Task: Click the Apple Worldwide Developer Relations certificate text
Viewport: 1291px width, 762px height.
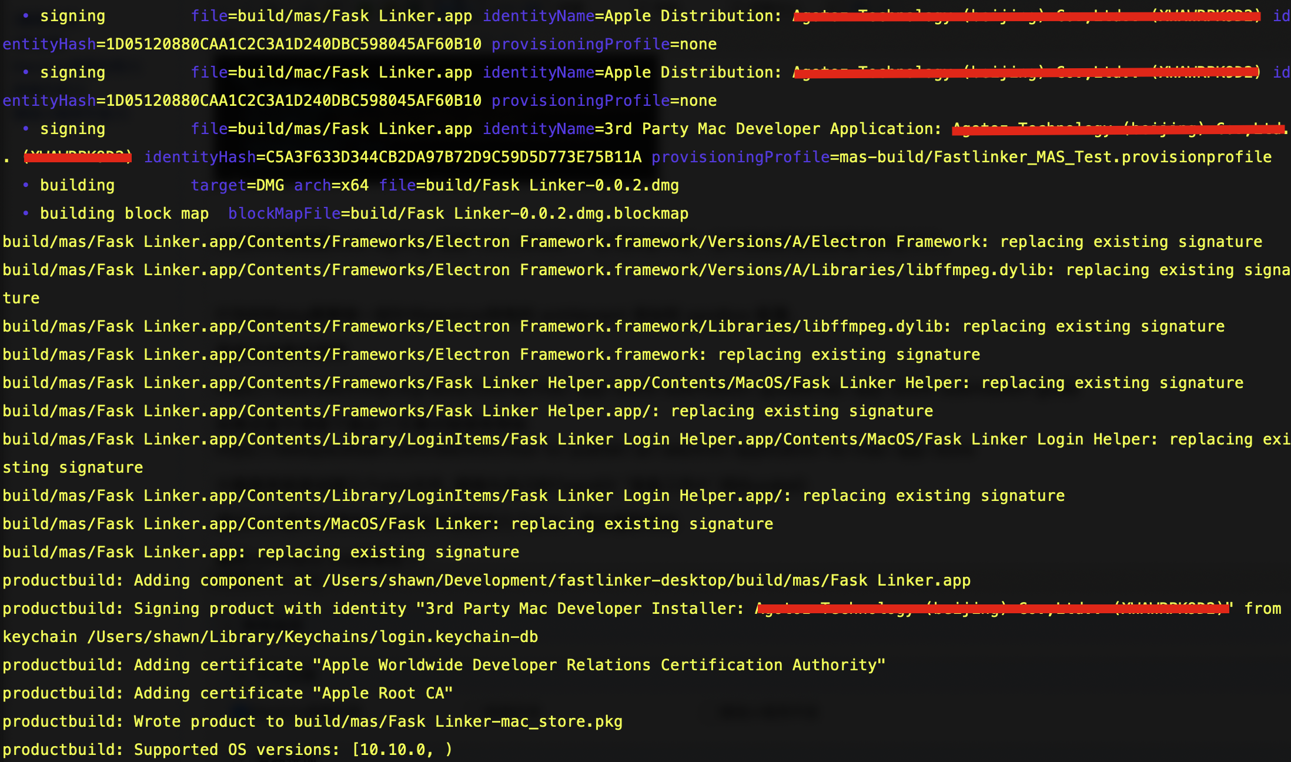Action: point(599,665)
